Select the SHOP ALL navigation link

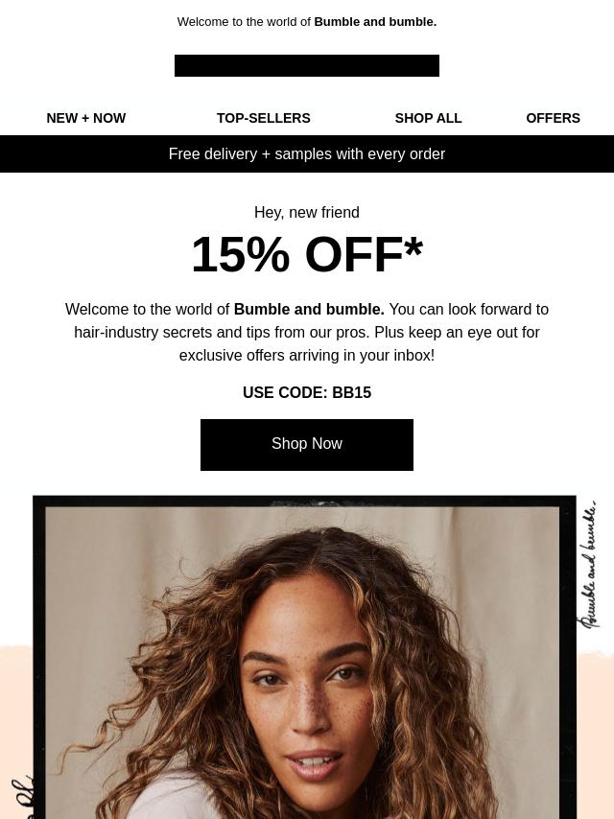point(428,118)
